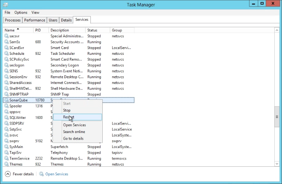The height and width of the screenshot is (184, 282).
Task: Open the File menu
Action: click(x=7, y=12)
